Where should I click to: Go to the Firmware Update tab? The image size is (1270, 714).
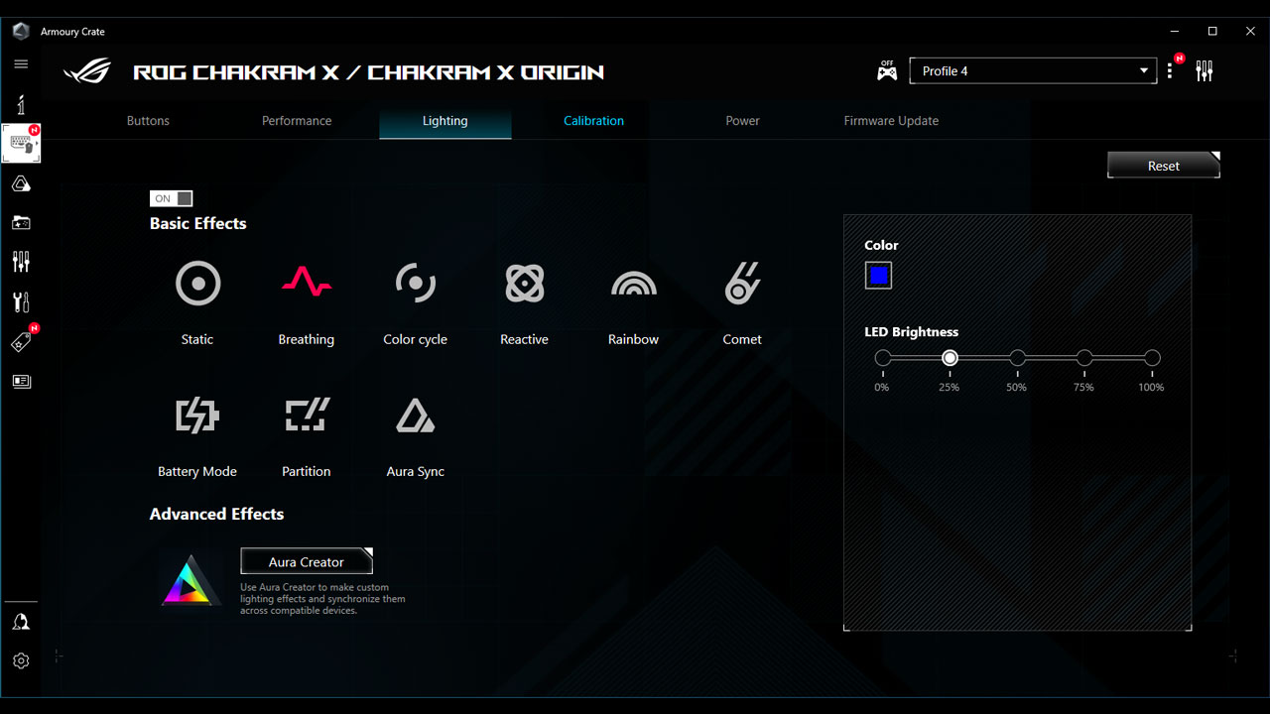point(891,121)
